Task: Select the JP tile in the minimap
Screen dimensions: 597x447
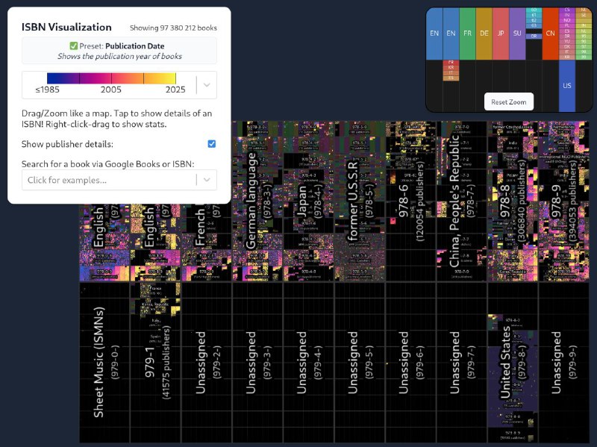Action: [501, 33]
